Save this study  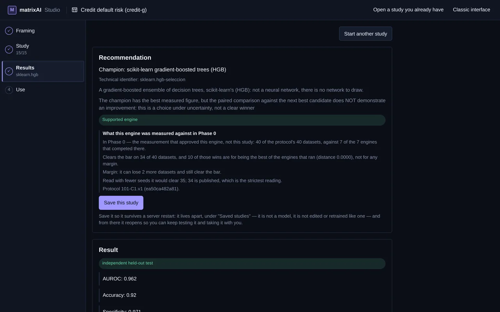121,203
